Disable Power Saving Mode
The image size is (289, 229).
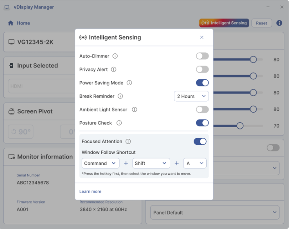[x=202, y=83]
